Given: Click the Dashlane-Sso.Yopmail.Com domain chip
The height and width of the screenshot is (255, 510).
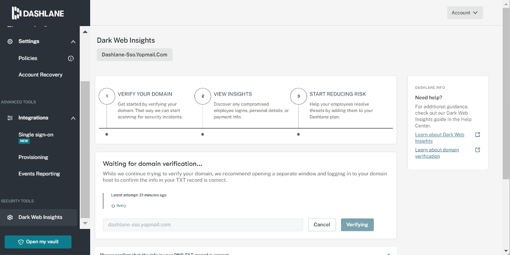Looking at the screenshot, I should [x=135, y=55].
